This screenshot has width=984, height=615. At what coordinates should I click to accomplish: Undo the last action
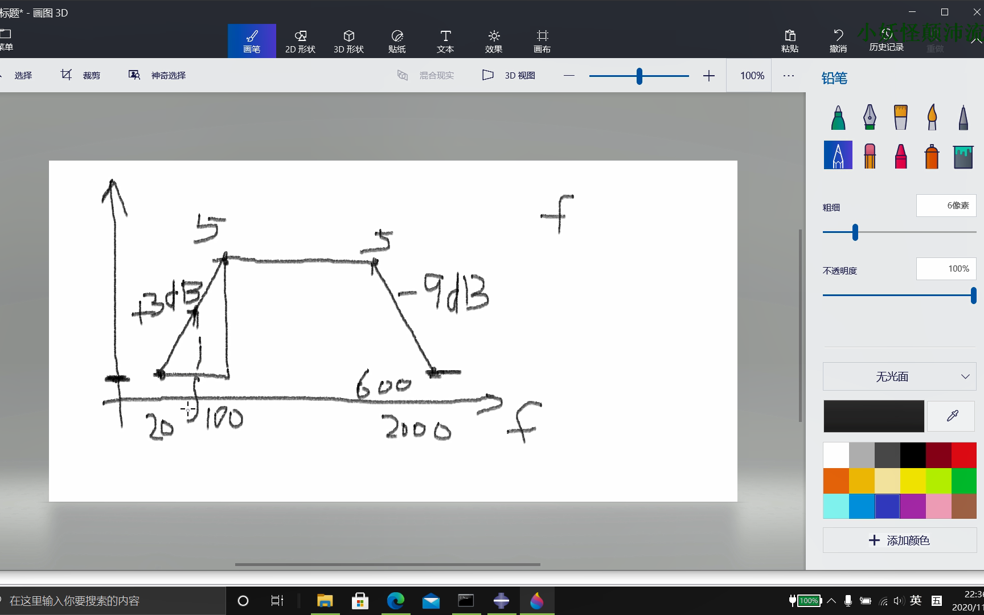tap(838, 41)
